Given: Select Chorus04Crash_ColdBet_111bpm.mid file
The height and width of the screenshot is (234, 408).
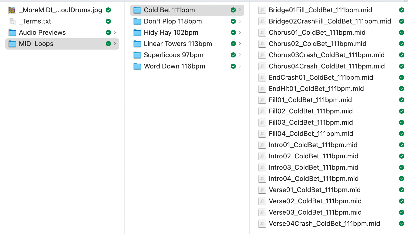Looking at the screenshot, I should [326, 66].
